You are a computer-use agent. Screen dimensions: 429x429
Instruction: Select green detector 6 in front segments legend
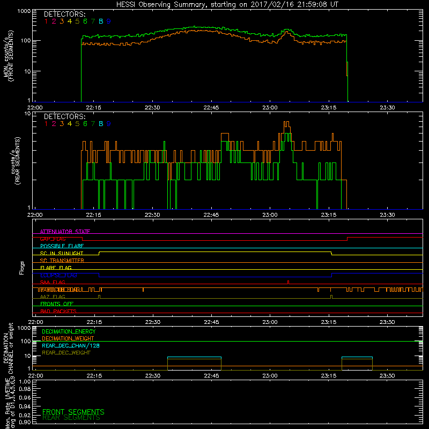coord(85,21)
